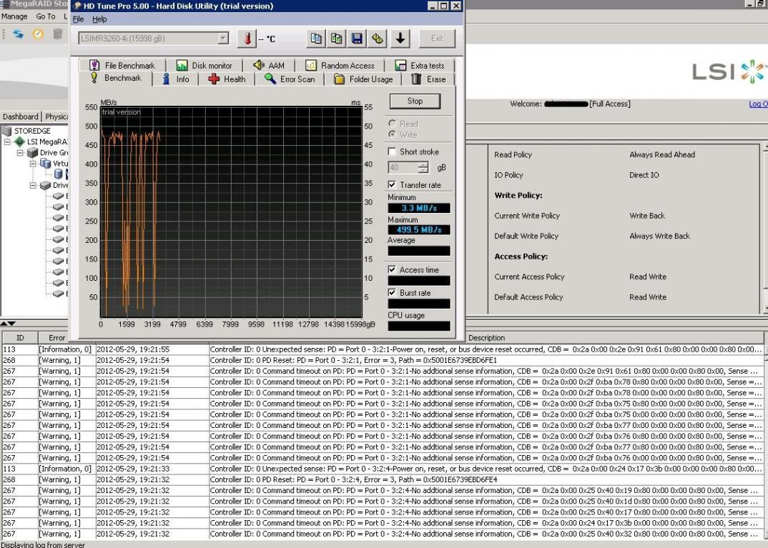768x548 pixels.
Task: Open the options wrench icon in HD Tune
Action: coord(378,39)
